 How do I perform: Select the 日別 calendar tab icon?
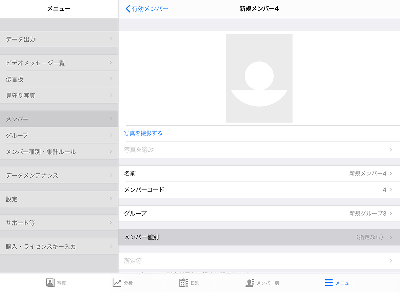point(184,283)
